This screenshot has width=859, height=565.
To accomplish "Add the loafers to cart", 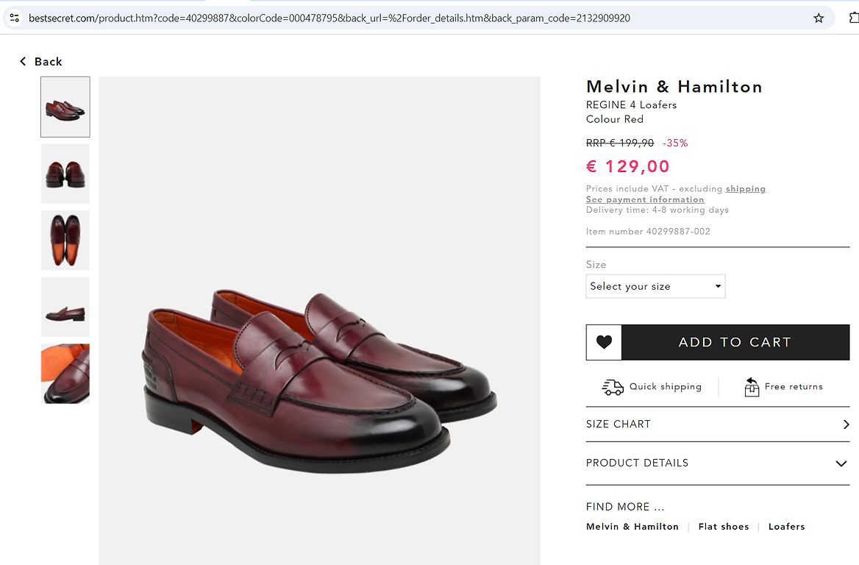I will pyautogui.click(x=735, y=342).
